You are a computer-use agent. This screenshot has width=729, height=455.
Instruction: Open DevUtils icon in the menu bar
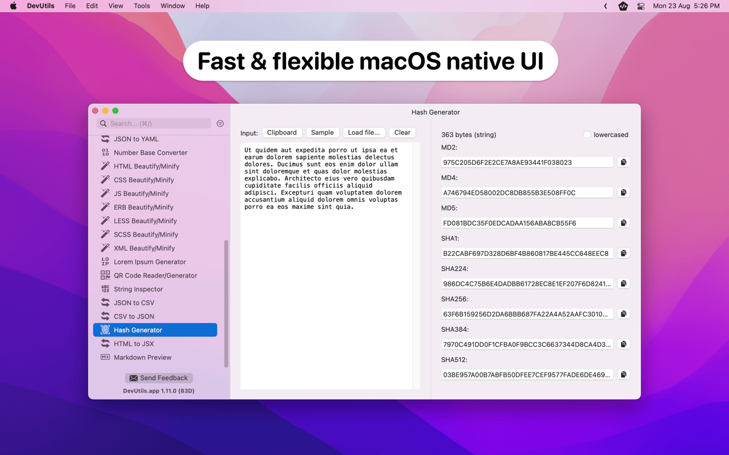pos(623,6)
